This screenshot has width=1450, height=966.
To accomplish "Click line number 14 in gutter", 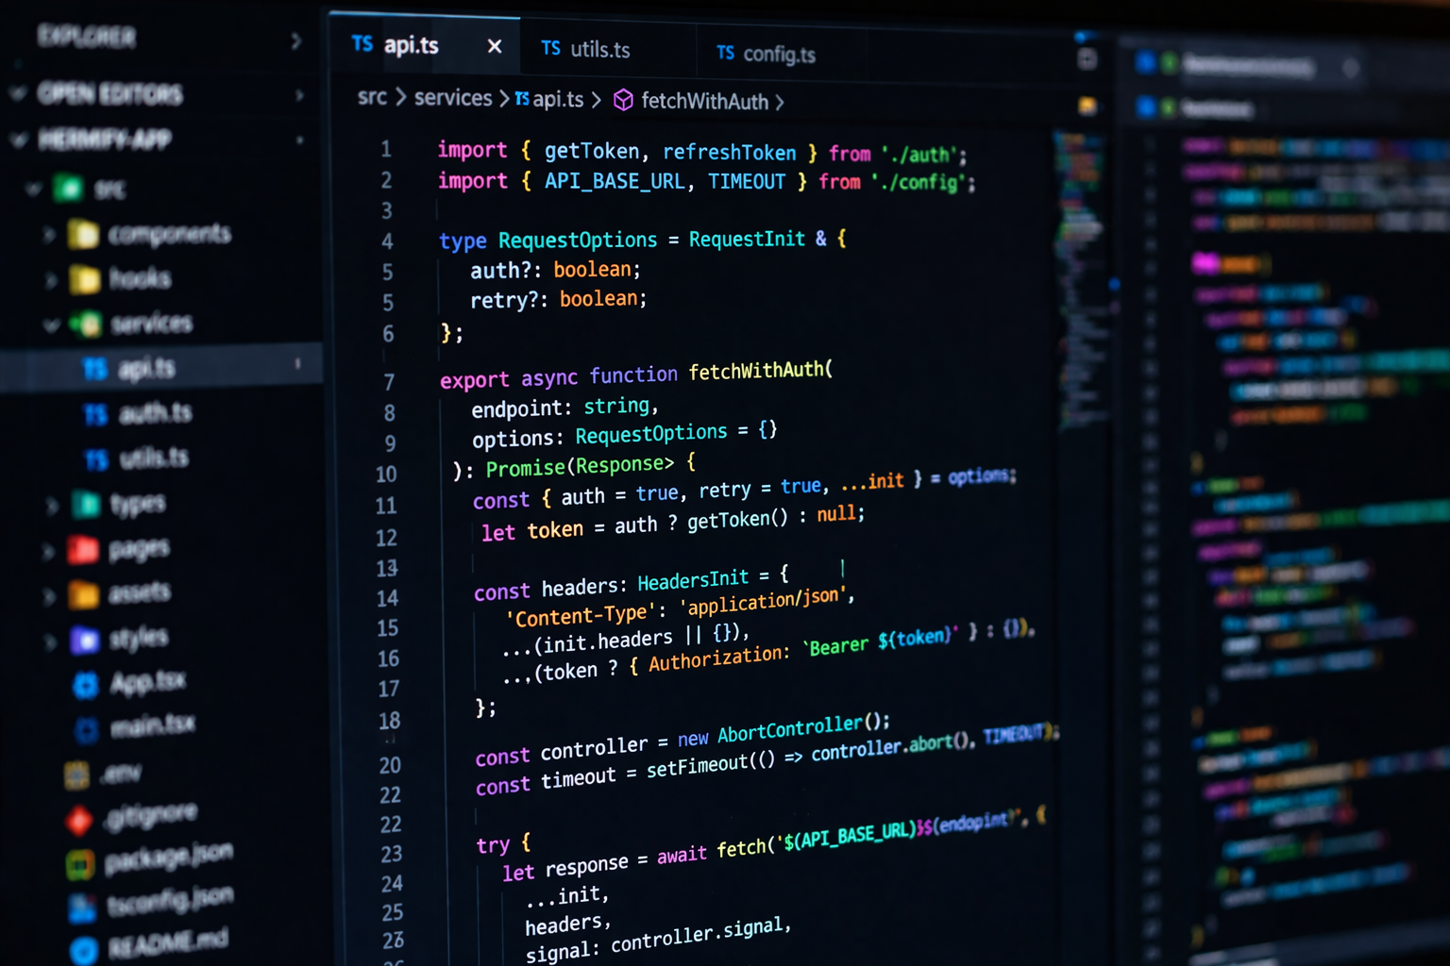I will (387, 598).
